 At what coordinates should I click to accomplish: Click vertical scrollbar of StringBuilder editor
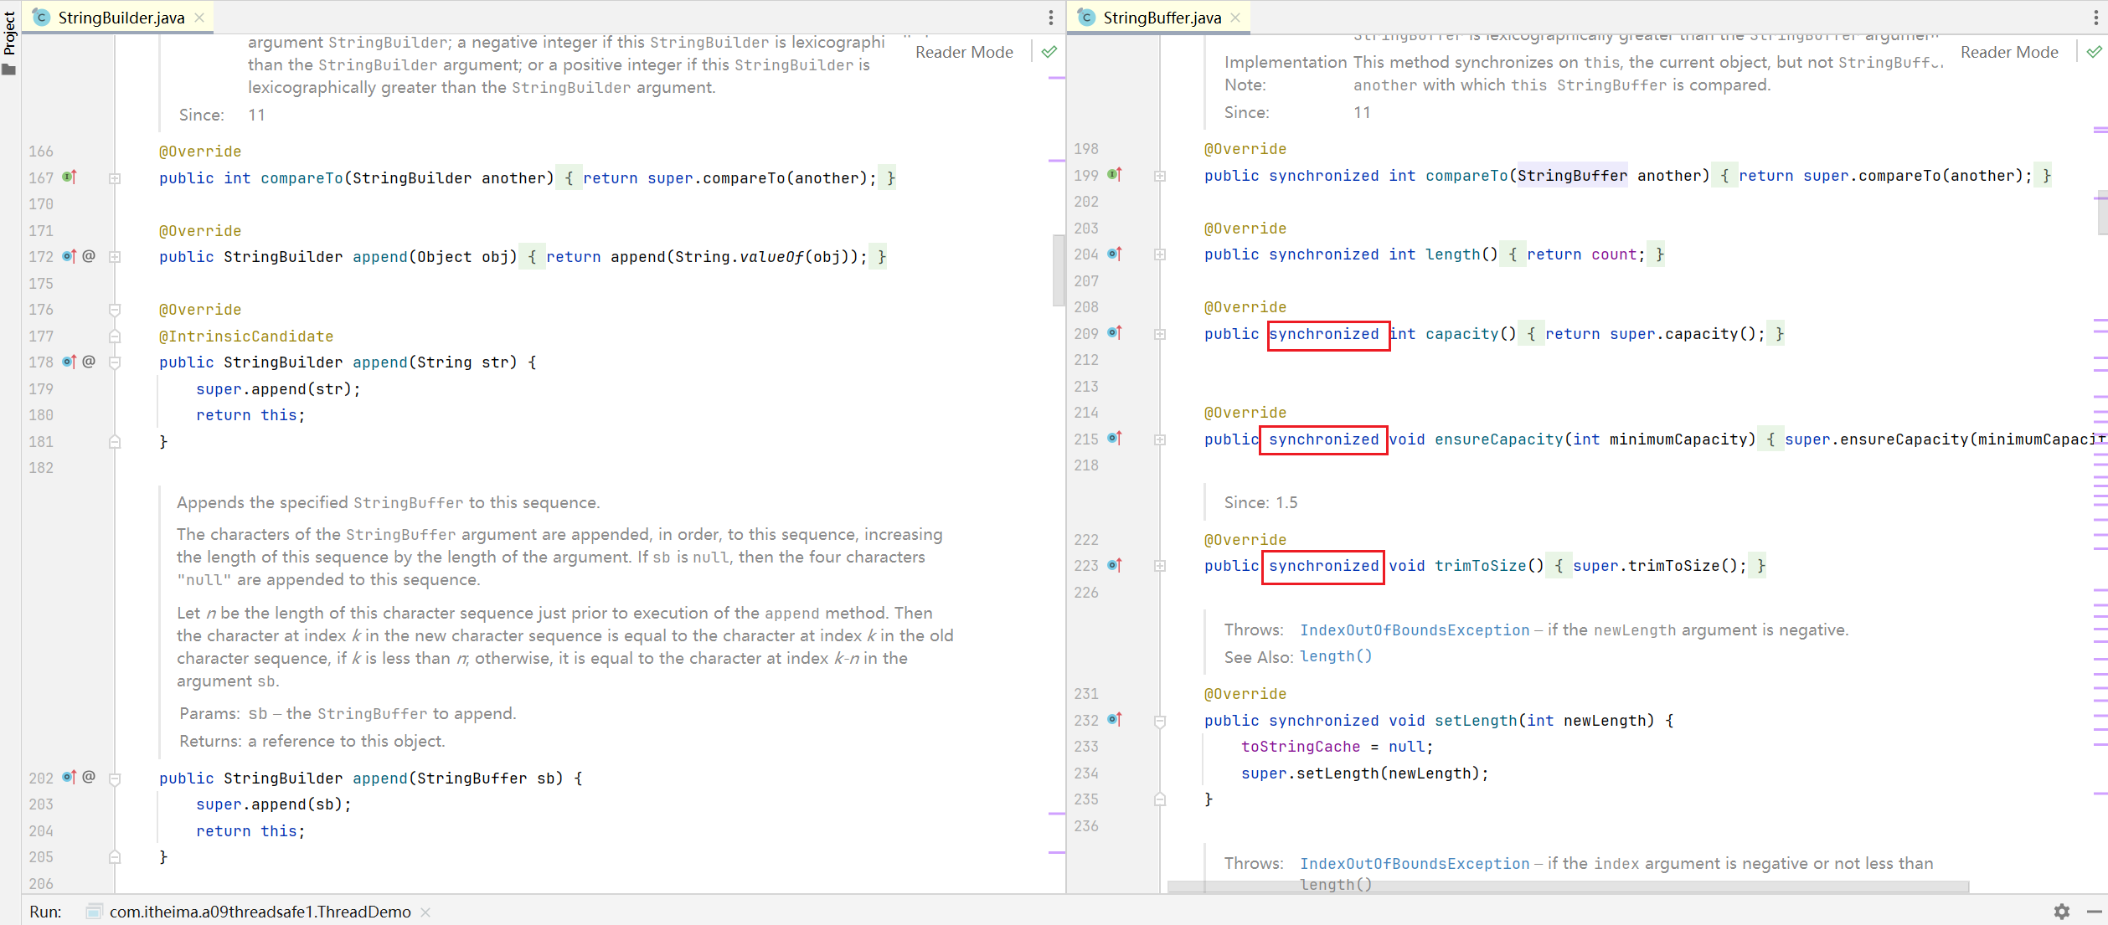coord(1059,271)
